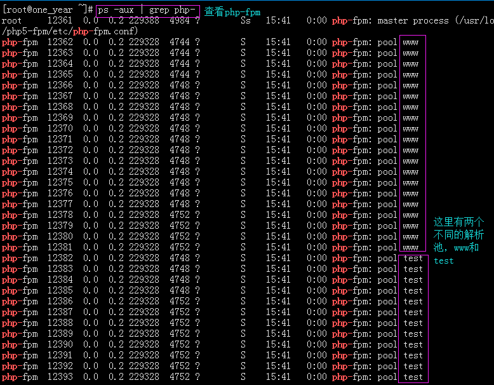This screenshot has height=385, width=494.
Task: Click pool name "www" on PID 12362 row
Action: (411, 43)
